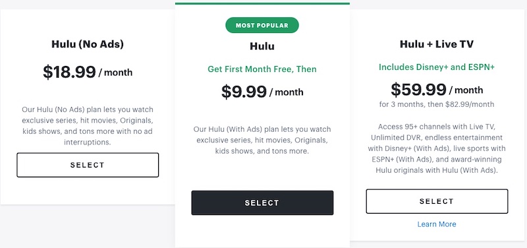Click the / month label beside $9.99
This screenshot has height=248, width=527.
click(287, 92)
